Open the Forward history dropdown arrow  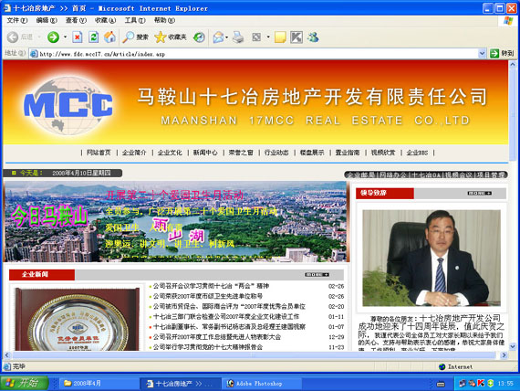65,37
